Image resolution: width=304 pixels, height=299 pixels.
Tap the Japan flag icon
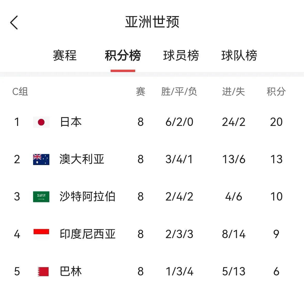pyautogui.click(x=41, y=122)
